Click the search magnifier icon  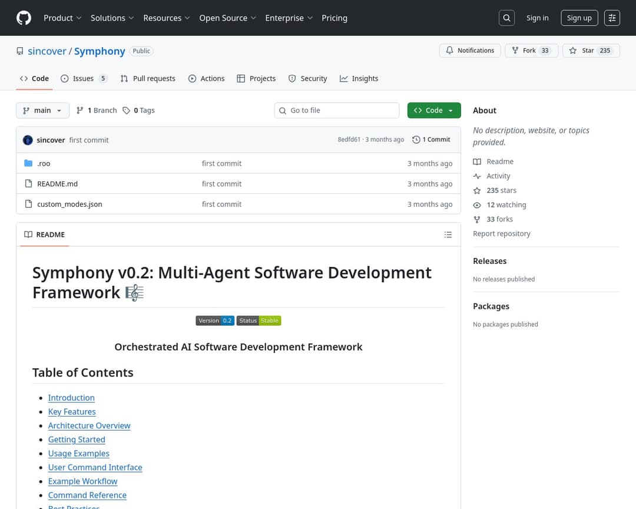[x=506, y=18]
